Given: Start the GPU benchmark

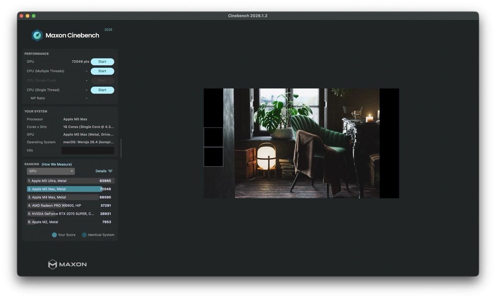Looking at the screenshot, I should tap(102, 62).
